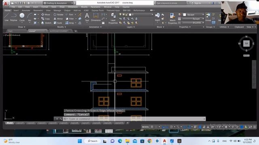The image size is (259, 145).
Task: Click the layer color swatch in Layers panel
Action: [130, 14]
